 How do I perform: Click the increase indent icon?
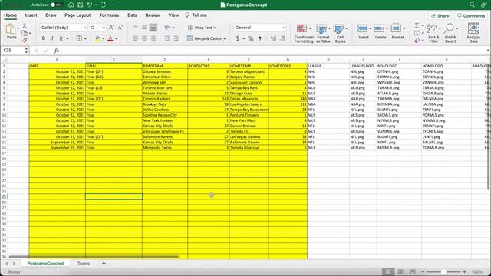click(176, 38)
